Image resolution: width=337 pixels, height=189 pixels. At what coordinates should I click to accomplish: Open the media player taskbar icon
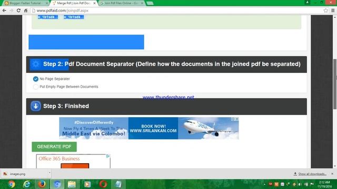87,184
